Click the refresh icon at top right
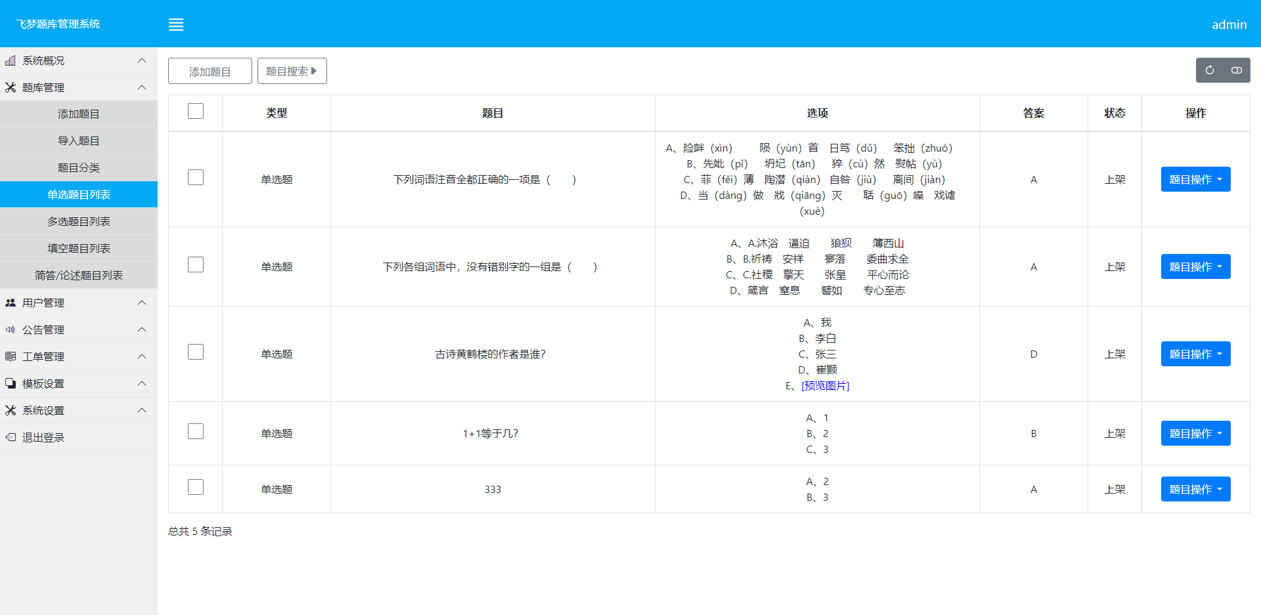The width and height of the screenshot is (1261, 615). point(1209,70)
